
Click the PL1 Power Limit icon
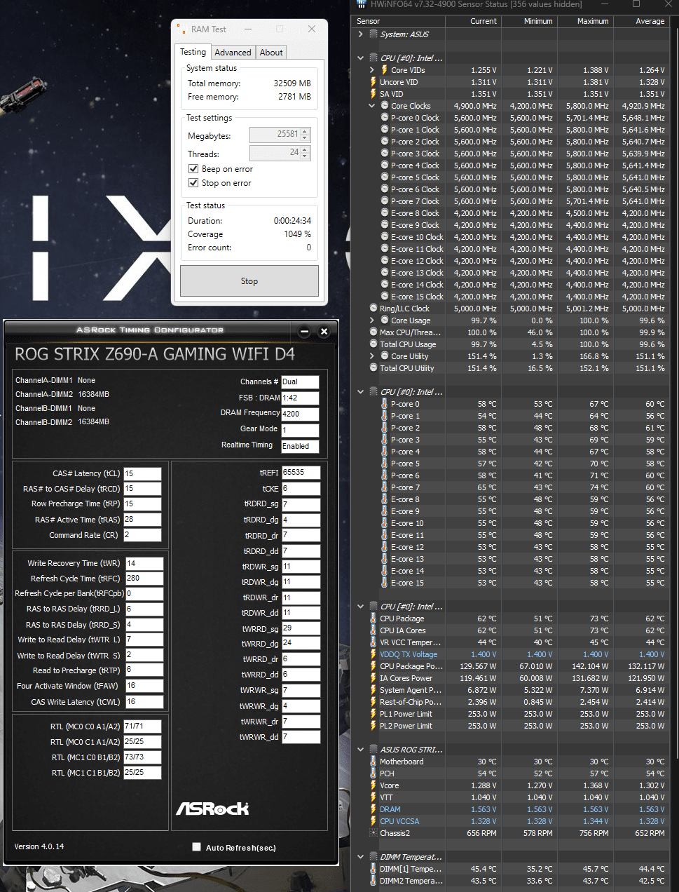coord(373,714)
